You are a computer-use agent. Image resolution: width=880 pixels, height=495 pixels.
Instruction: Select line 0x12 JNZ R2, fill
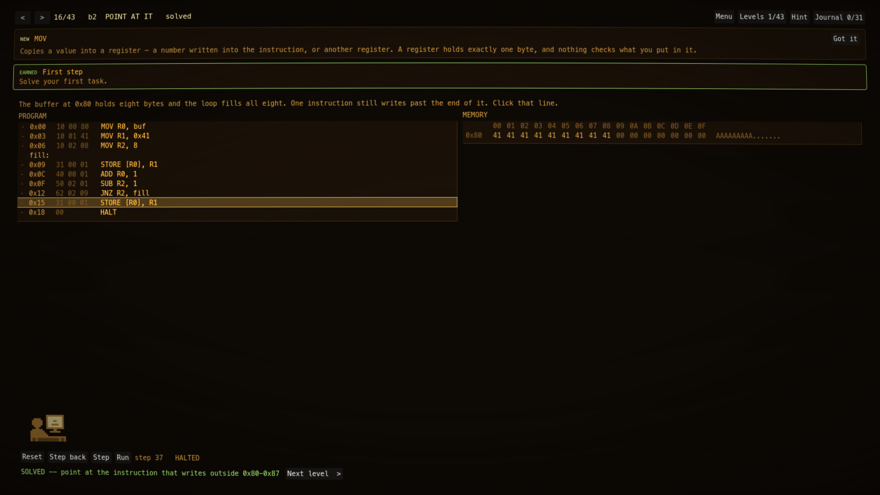237,193
